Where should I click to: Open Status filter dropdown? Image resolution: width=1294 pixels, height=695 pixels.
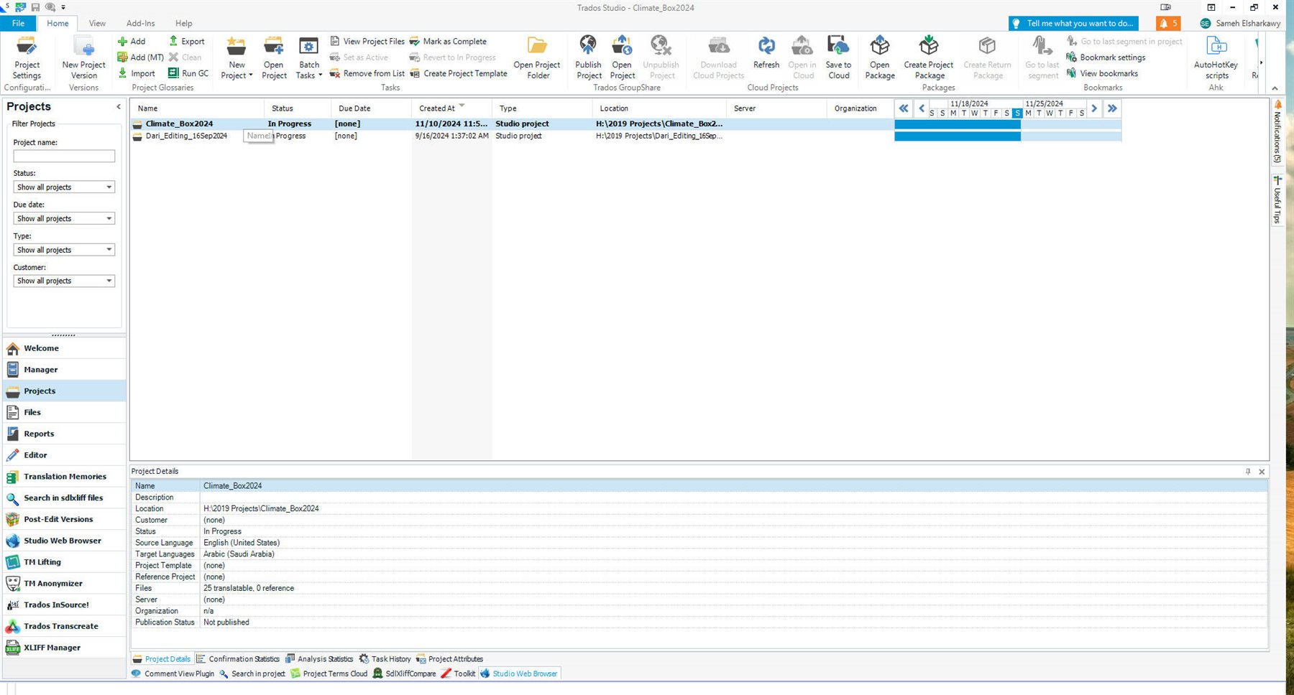pyautogui.click(x=64, y=187)
